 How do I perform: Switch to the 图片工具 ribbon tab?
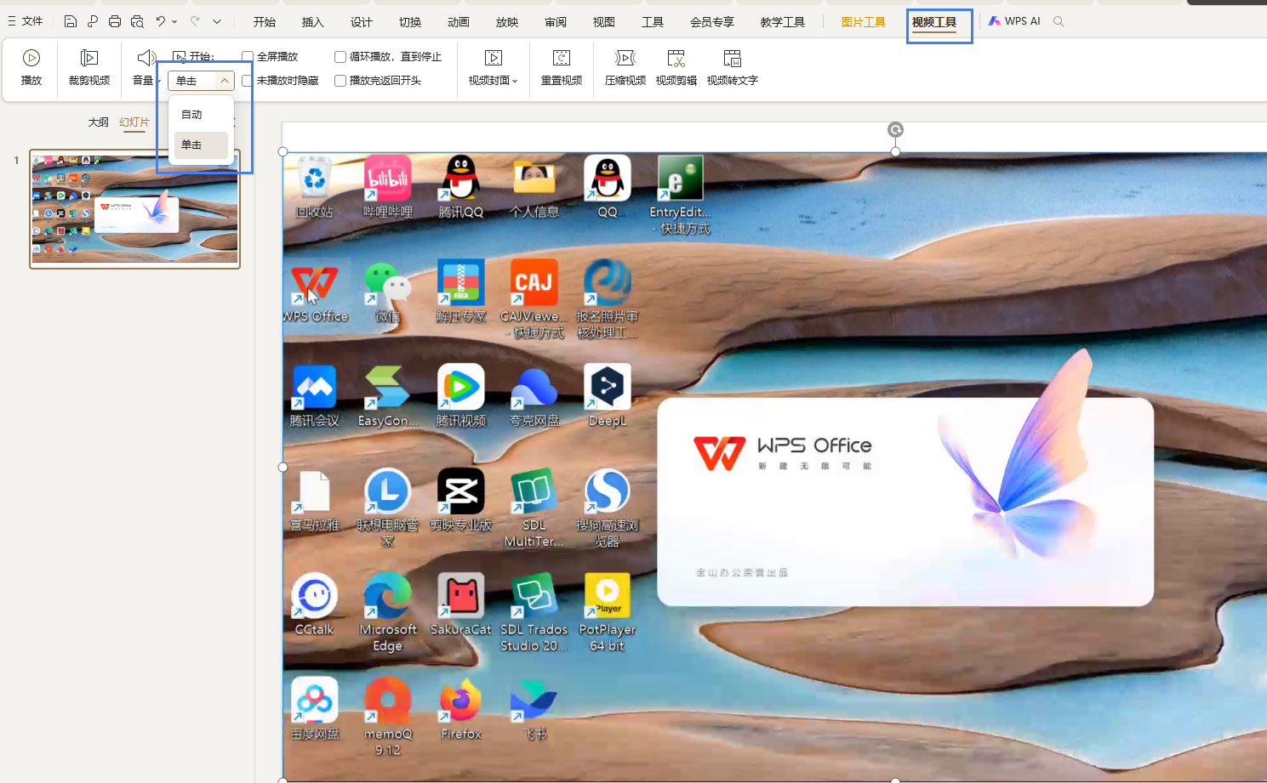[x=864, y=22]
